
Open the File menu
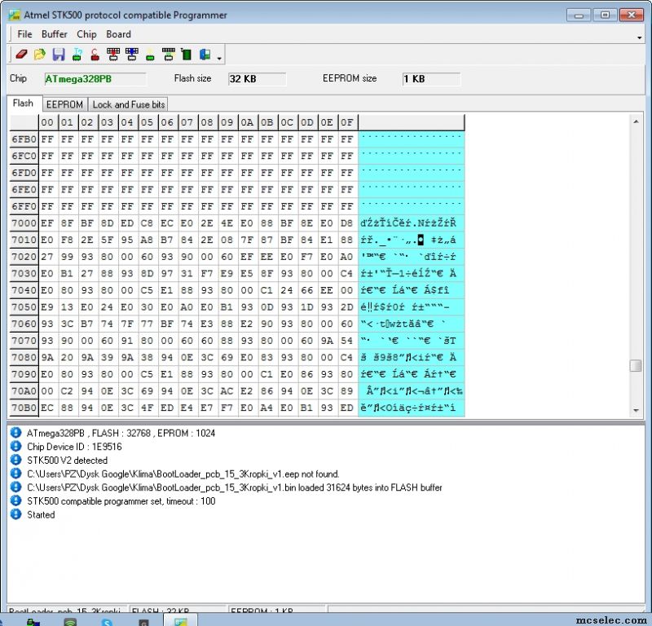click(24, 34)
